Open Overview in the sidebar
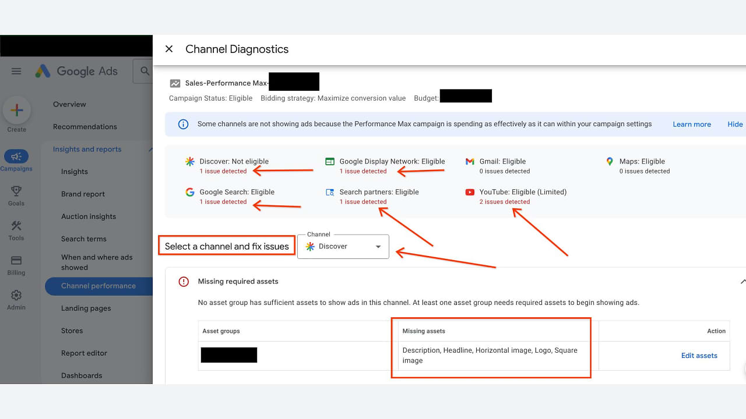Screen dimensions: 746x419 [69, 104]
